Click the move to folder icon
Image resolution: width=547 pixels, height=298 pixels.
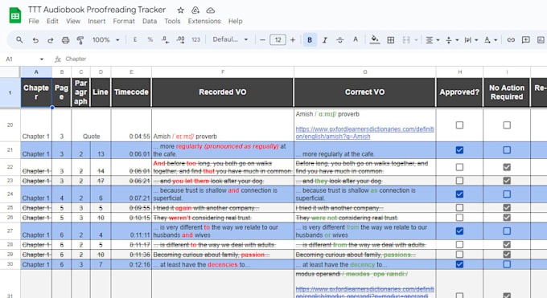point(195,10)
